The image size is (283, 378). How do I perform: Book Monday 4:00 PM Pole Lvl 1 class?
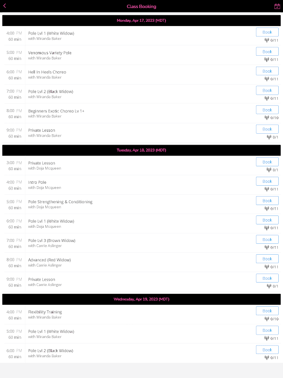tap(267, 32)
